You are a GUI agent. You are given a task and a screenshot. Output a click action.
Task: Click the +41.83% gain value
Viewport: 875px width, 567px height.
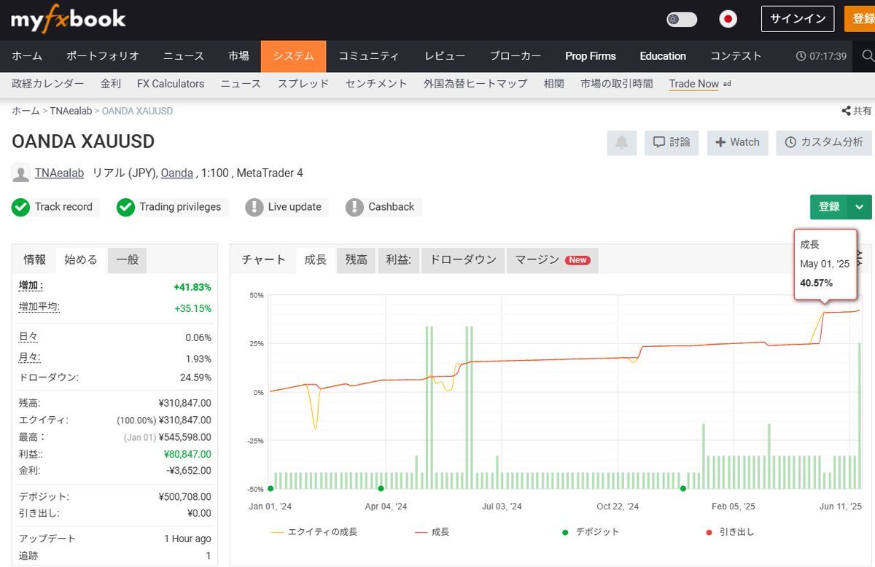pyautogui.click(x=192, y=287)
